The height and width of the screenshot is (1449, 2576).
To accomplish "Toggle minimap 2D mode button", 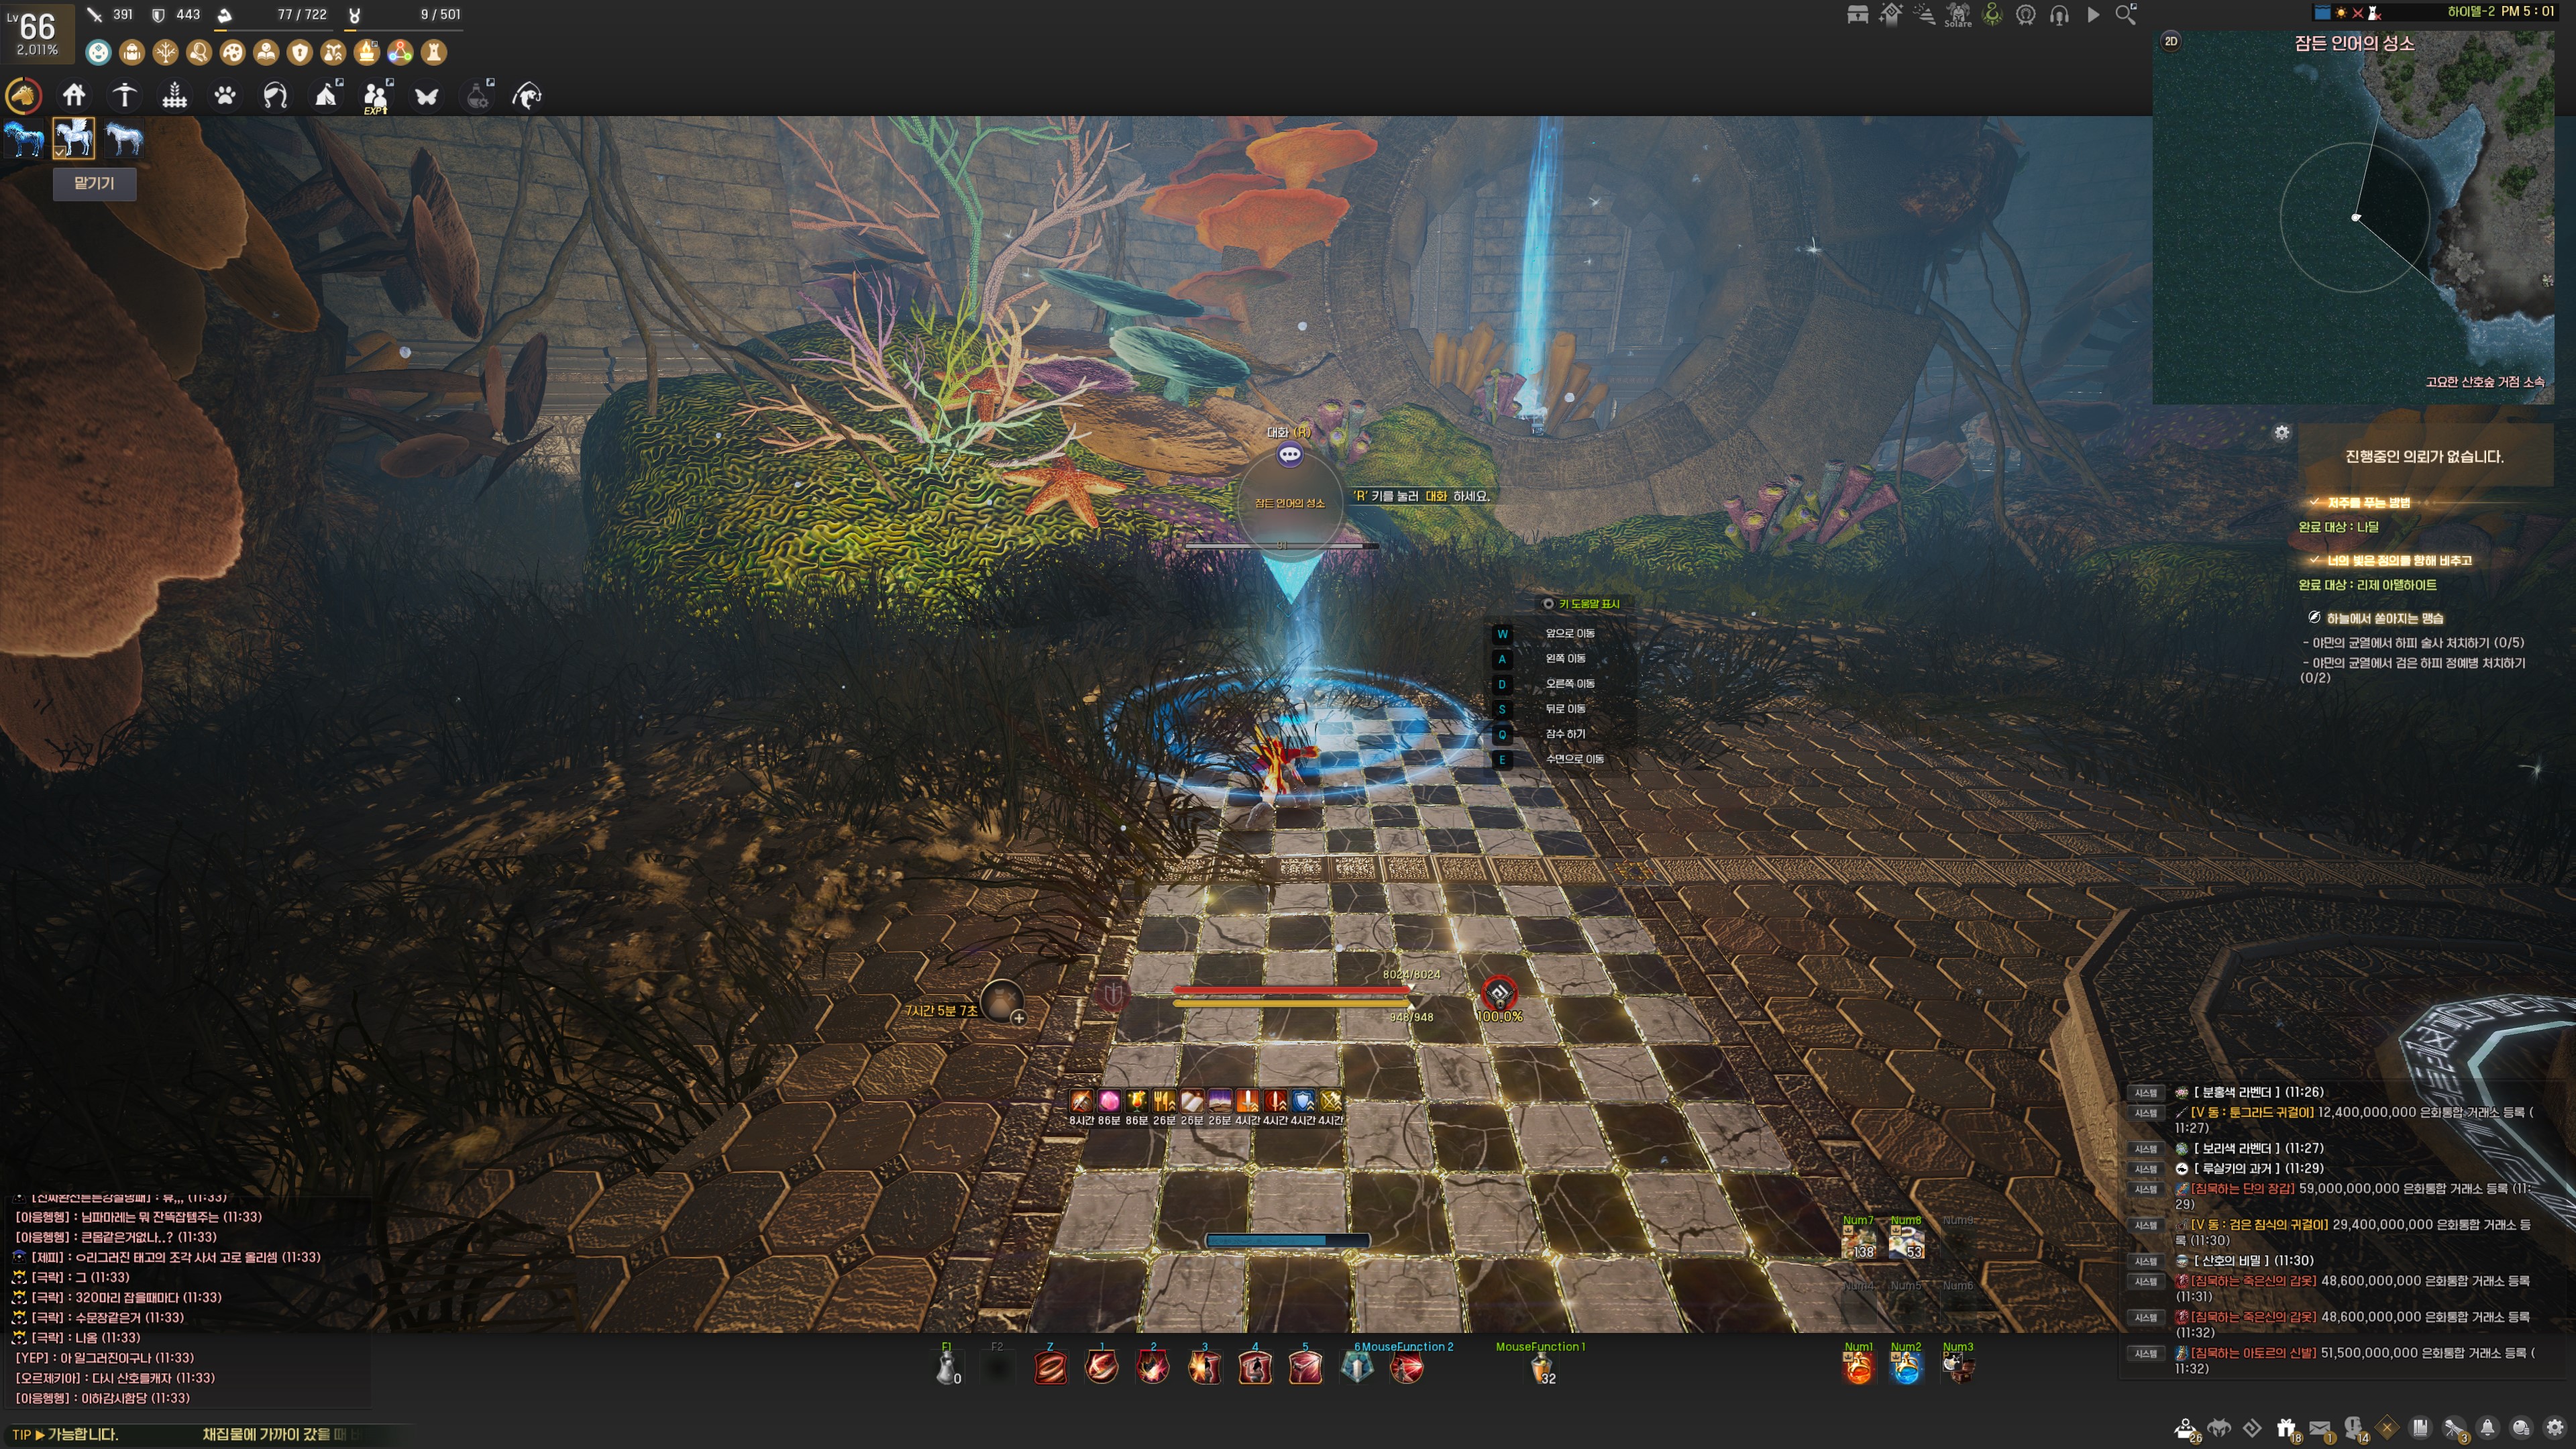I will point(2171,41).
